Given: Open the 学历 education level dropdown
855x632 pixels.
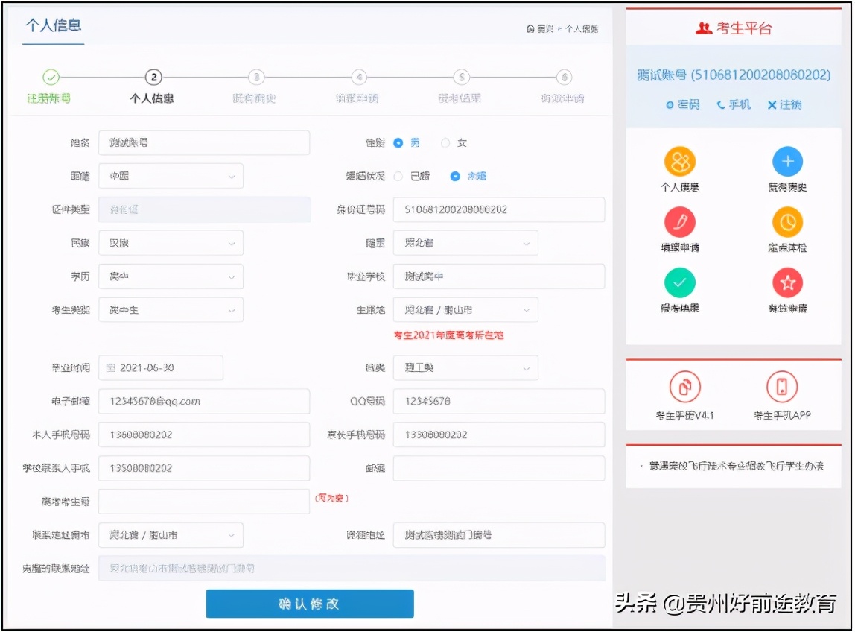Looking at the screenshot, I should click(171, 276).
